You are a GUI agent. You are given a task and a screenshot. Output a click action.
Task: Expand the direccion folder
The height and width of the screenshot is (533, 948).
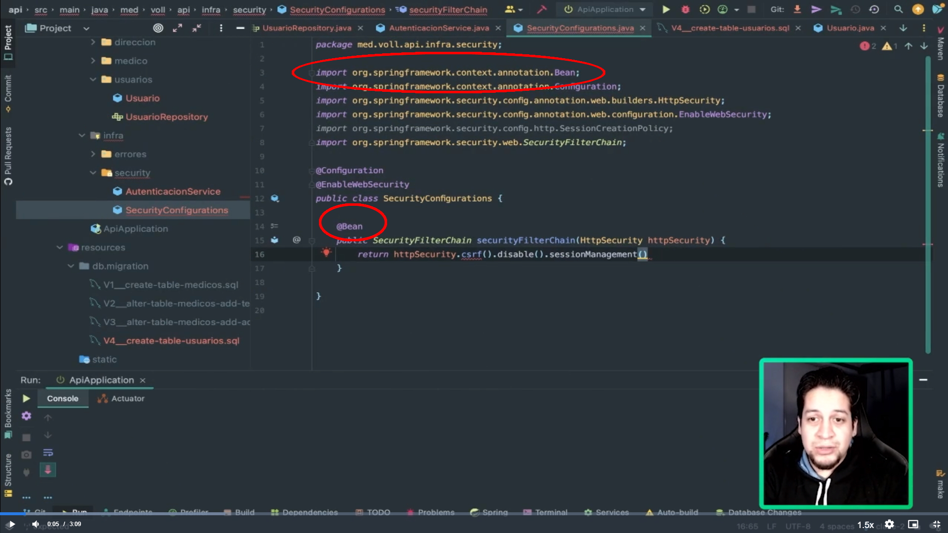[93, 42]
